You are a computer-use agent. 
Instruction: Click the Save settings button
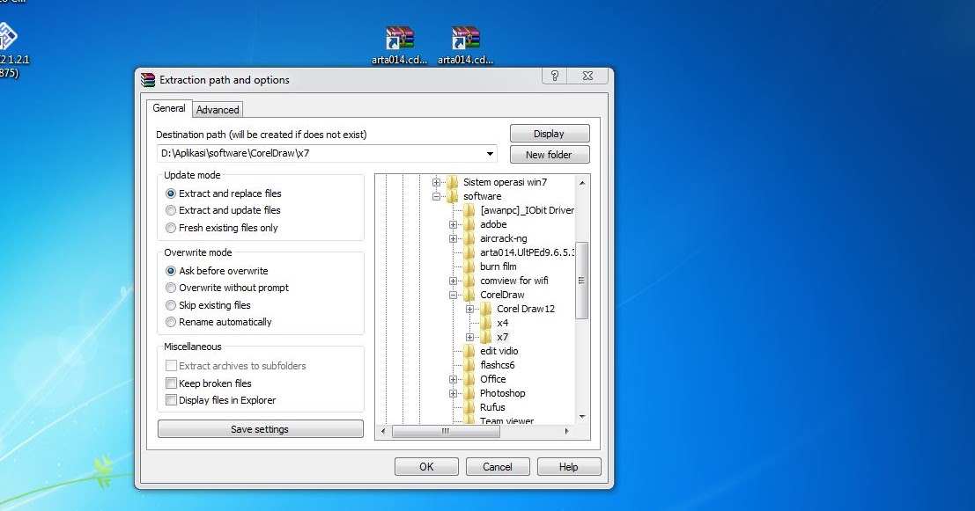click(x=260, y=429)
